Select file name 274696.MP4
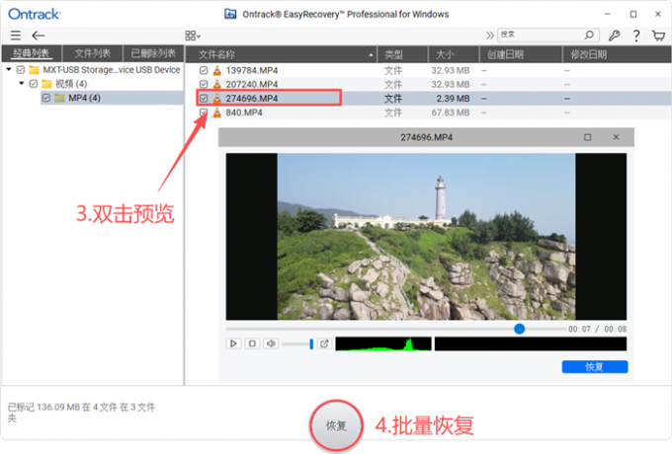The height and width of the screenshot is (454, 672). 252,99
